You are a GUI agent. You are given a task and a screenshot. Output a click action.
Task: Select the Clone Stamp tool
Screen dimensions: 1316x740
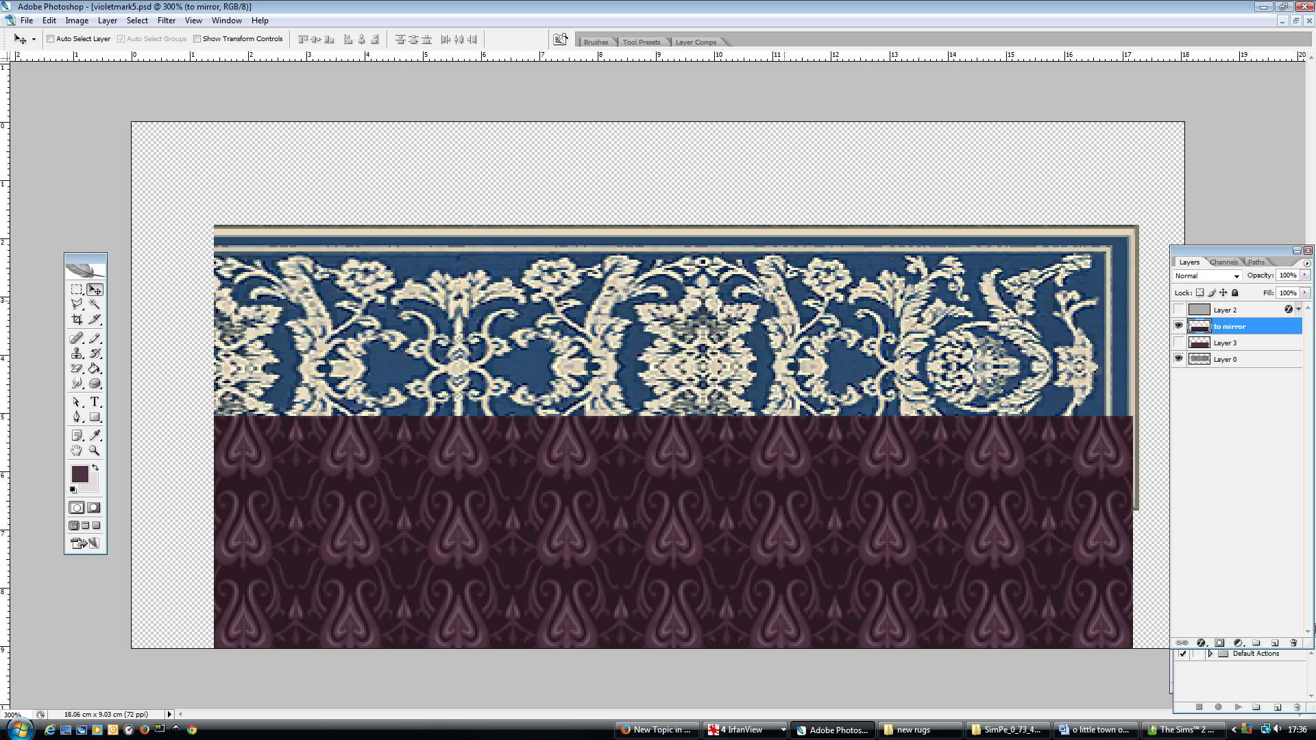[77, 354]
